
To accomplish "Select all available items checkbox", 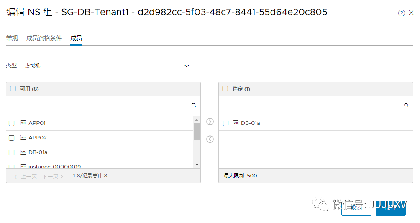I will [x=13, y=89].
